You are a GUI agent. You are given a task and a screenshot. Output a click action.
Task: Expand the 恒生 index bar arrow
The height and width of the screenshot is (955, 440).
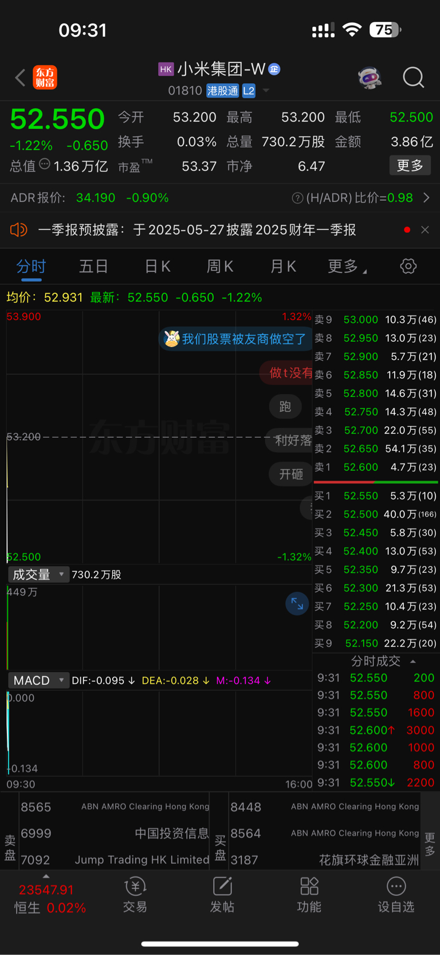pos(46,876)
